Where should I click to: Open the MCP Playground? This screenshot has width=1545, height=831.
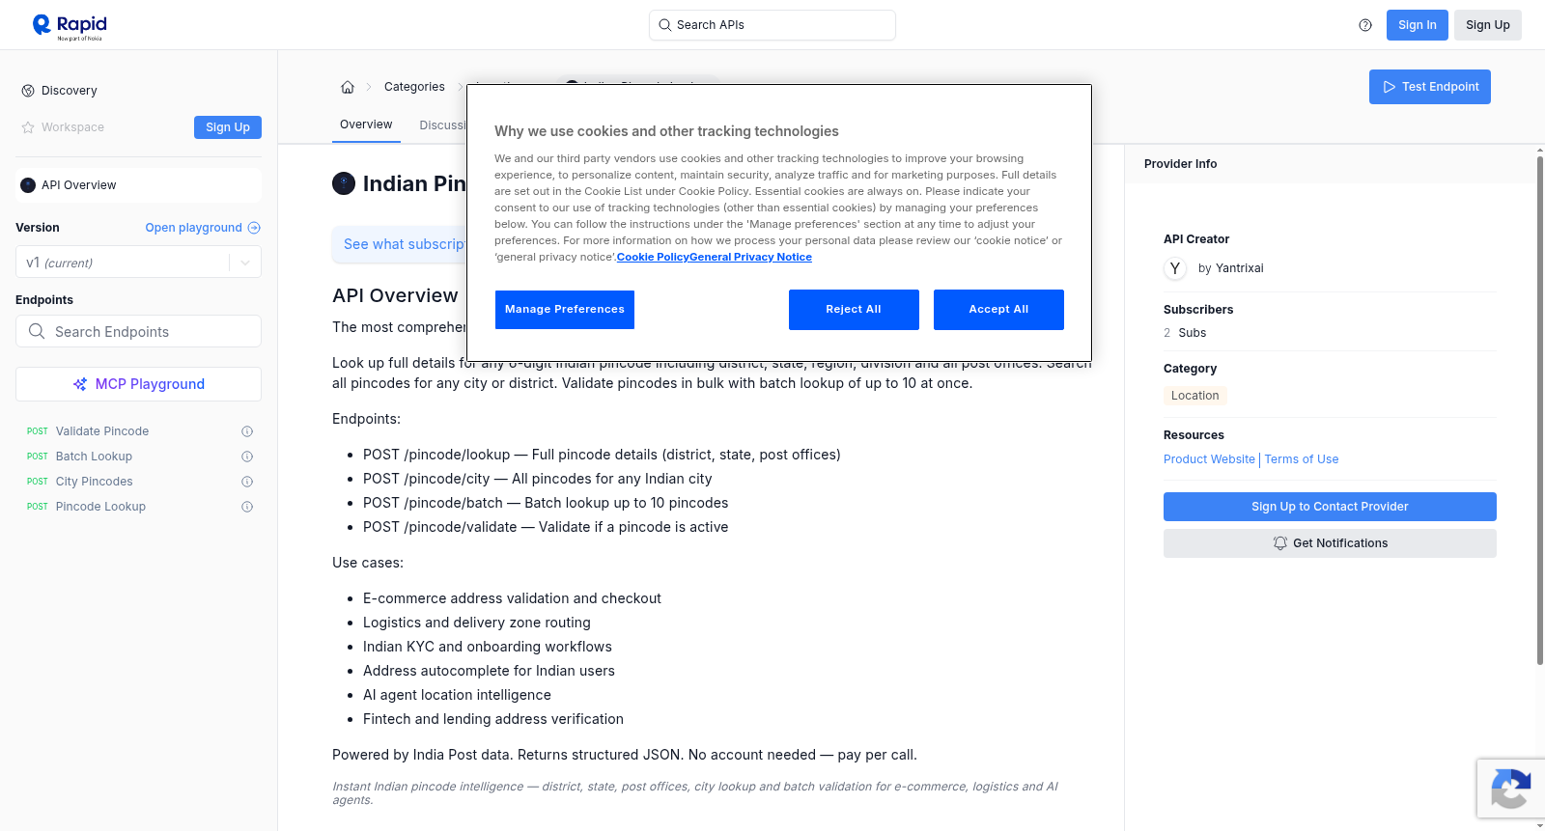[138, 384]
